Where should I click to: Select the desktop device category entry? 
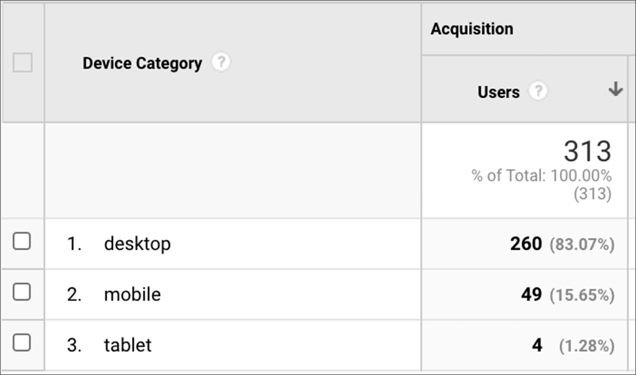point(138,243)
